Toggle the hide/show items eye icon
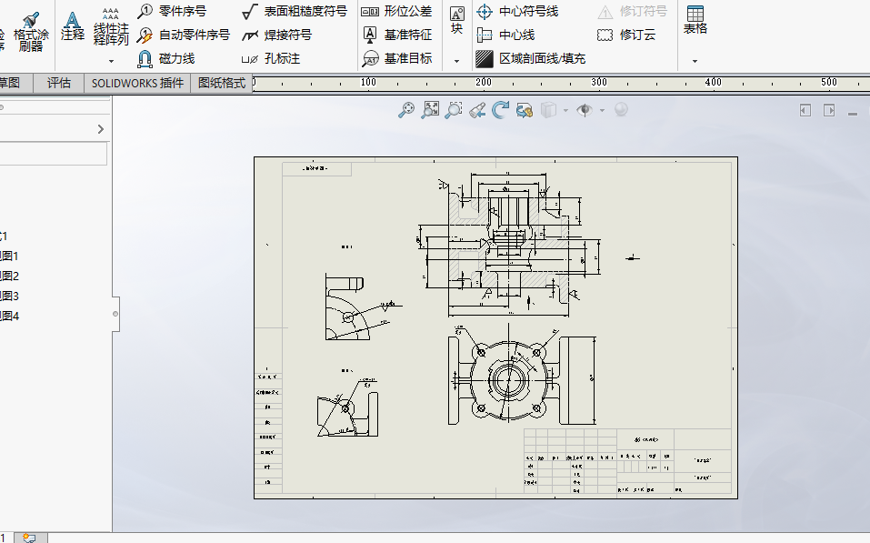 click(584, 110)
